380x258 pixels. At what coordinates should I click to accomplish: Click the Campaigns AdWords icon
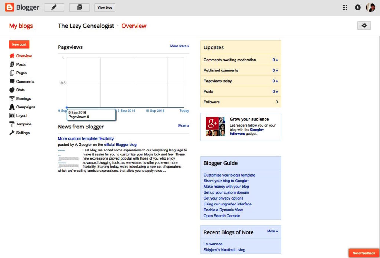click(12, 107)
